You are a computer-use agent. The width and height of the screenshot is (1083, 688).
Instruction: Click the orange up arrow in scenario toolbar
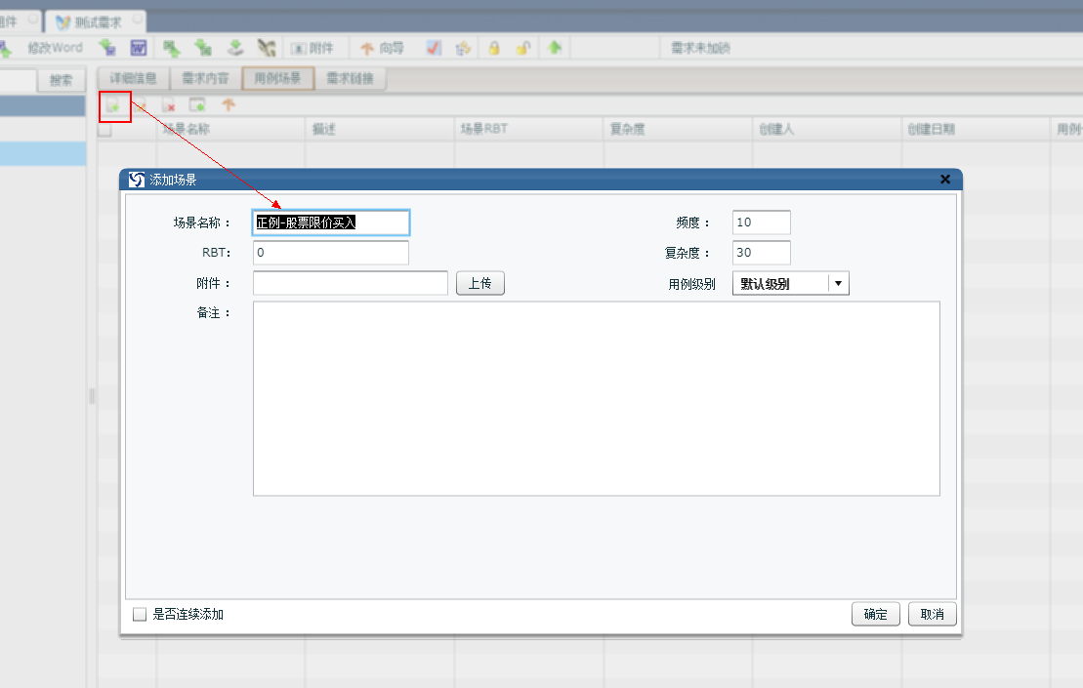[x=229, y=105]
